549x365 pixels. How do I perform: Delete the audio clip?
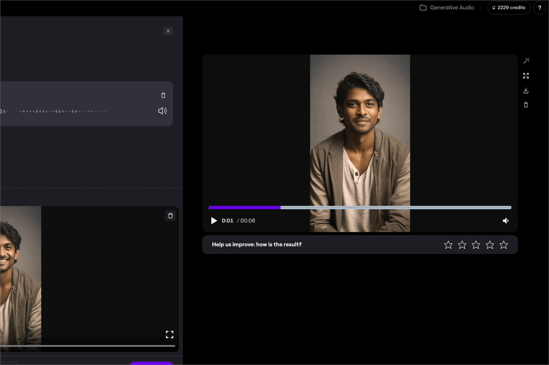coord(163,95)
